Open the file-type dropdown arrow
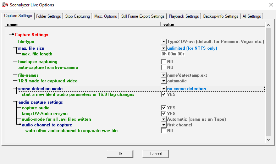Image resolution: width=276 pixels, height=164 pixels. click(x=164, y=42)
